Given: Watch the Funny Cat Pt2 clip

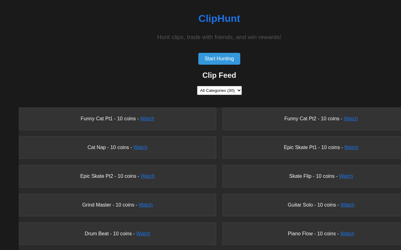Looking at the screenshot, I should point(351,119).
